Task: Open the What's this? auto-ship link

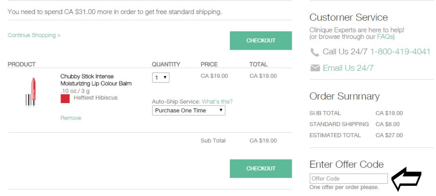Action: [217, 102]
